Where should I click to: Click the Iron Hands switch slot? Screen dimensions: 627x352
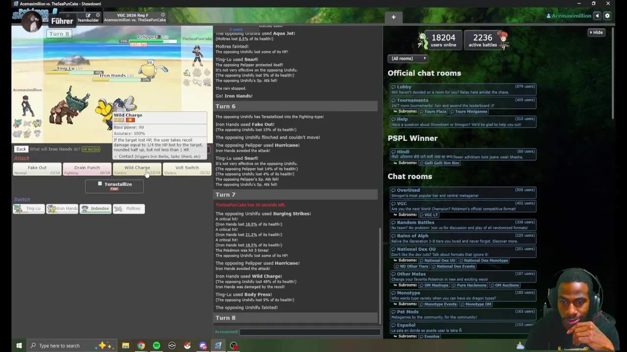[62, 209]
